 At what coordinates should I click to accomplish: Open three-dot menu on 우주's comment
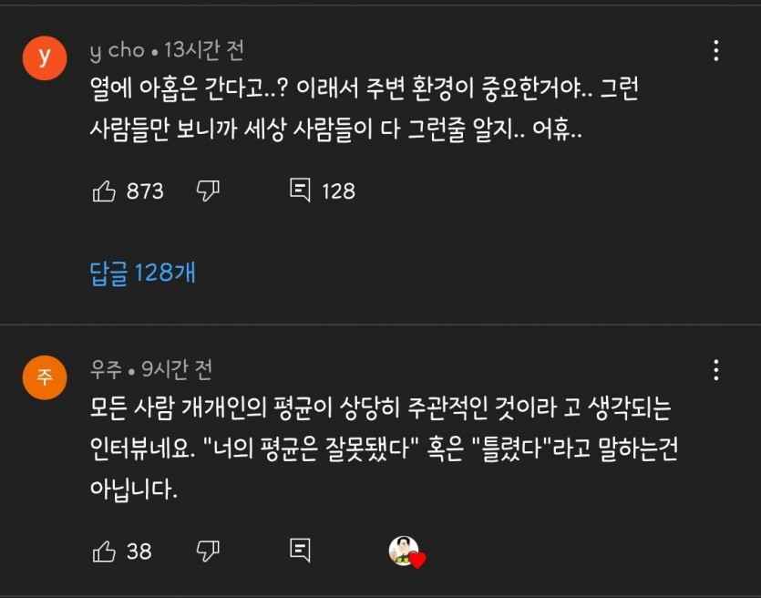(716, 369)
